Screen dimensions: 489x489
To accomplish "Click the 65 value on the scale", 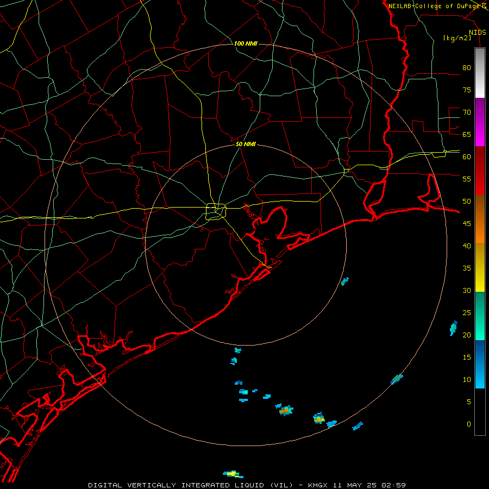I will (x=467, y=134).
